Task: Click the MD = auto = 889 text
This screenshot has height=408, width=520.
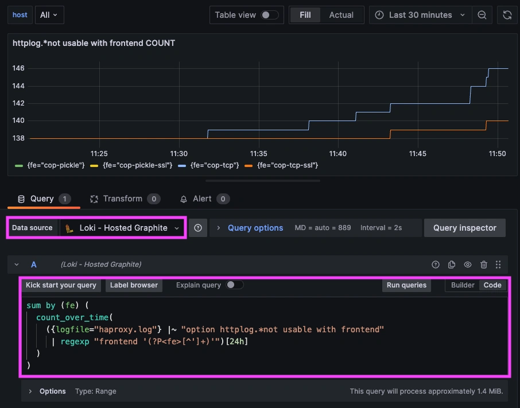Action: coord(323,228)
